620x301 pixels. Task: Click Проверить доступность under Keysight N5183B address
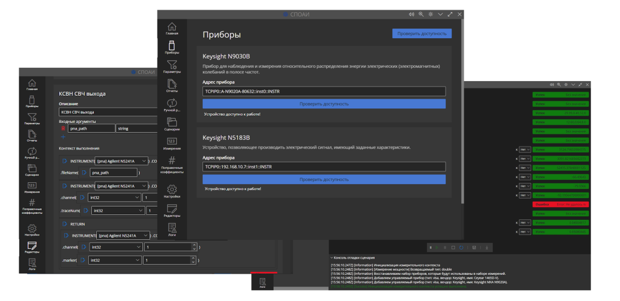coord(324,179)
